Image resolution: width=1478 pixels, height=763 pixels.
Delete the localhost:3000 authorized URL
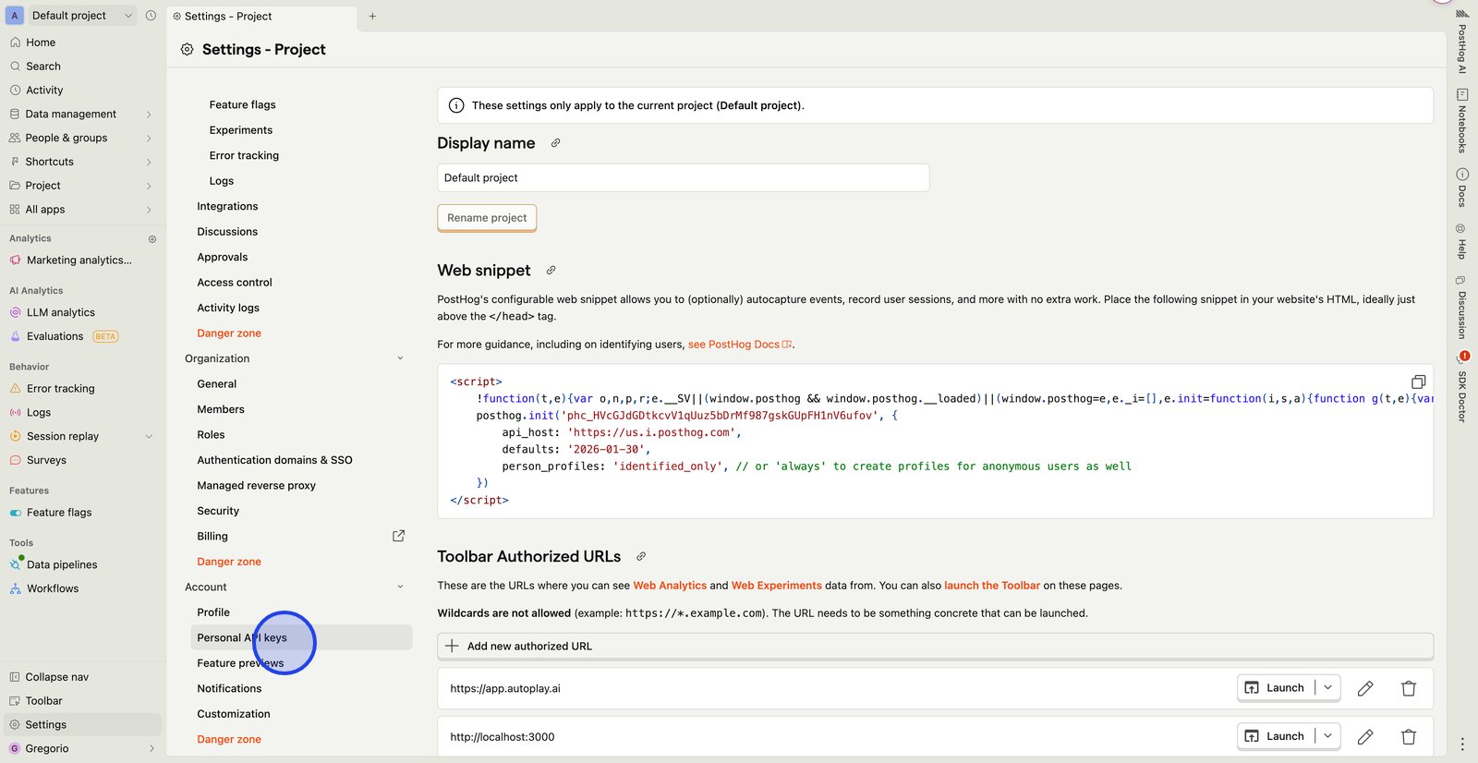1408,737
